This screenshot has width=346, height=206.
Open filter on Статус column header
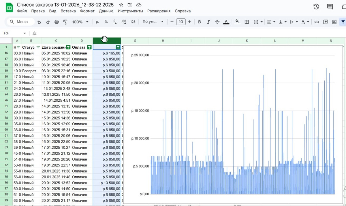pyautogui.click(x=38, y=47)
